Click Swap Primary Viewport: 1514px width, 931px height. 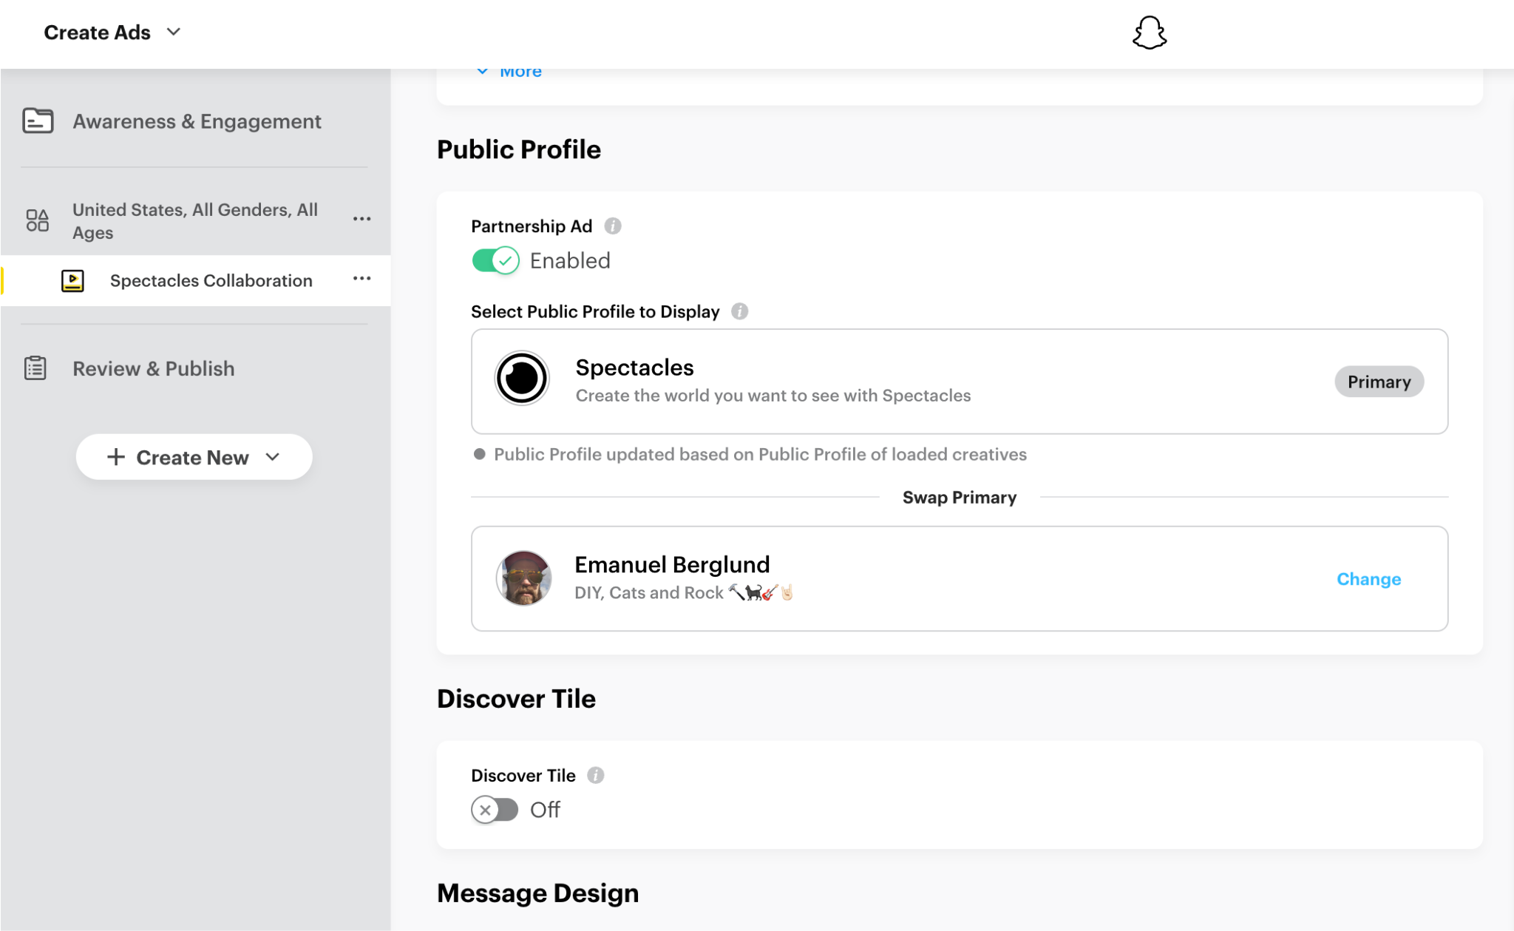pos(960,498)
